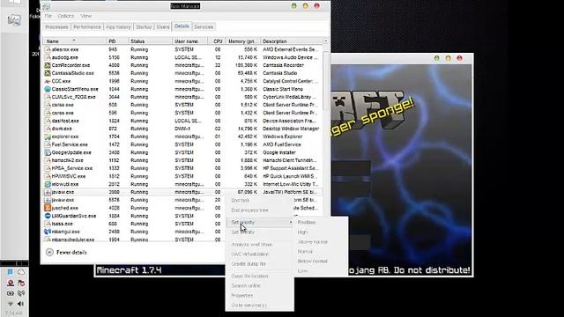Screen dimensions: 564x317
Task: Click the mbamgui.exe process icon
Action: [x=47, y=232]
